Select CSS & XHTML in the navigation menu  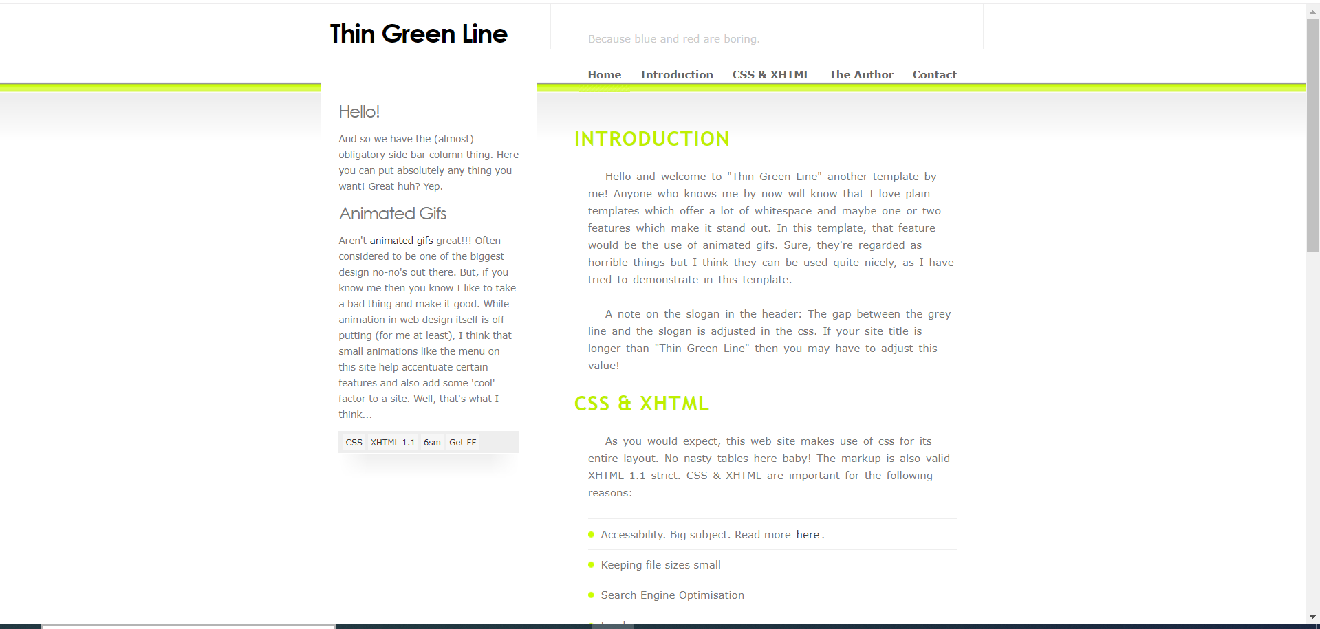click(x=770, y=74)
